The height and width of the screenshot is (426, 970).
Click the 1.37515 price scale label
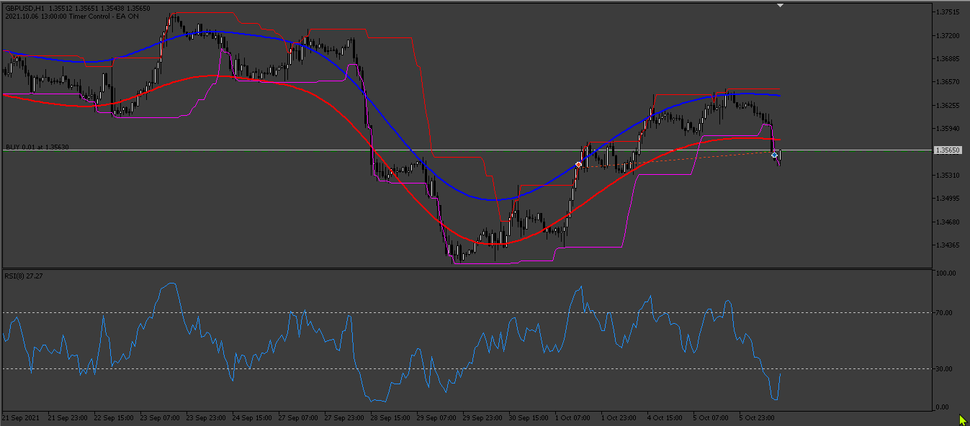947,12
